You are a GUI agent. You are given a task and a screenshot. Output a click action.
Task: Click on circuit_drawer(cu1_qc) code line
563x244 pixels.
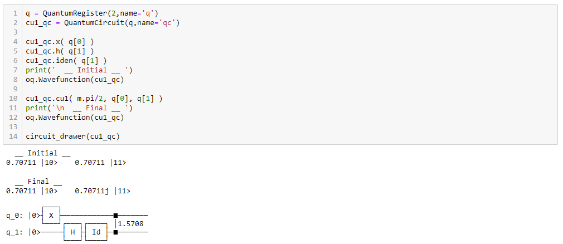coord(72,136)
